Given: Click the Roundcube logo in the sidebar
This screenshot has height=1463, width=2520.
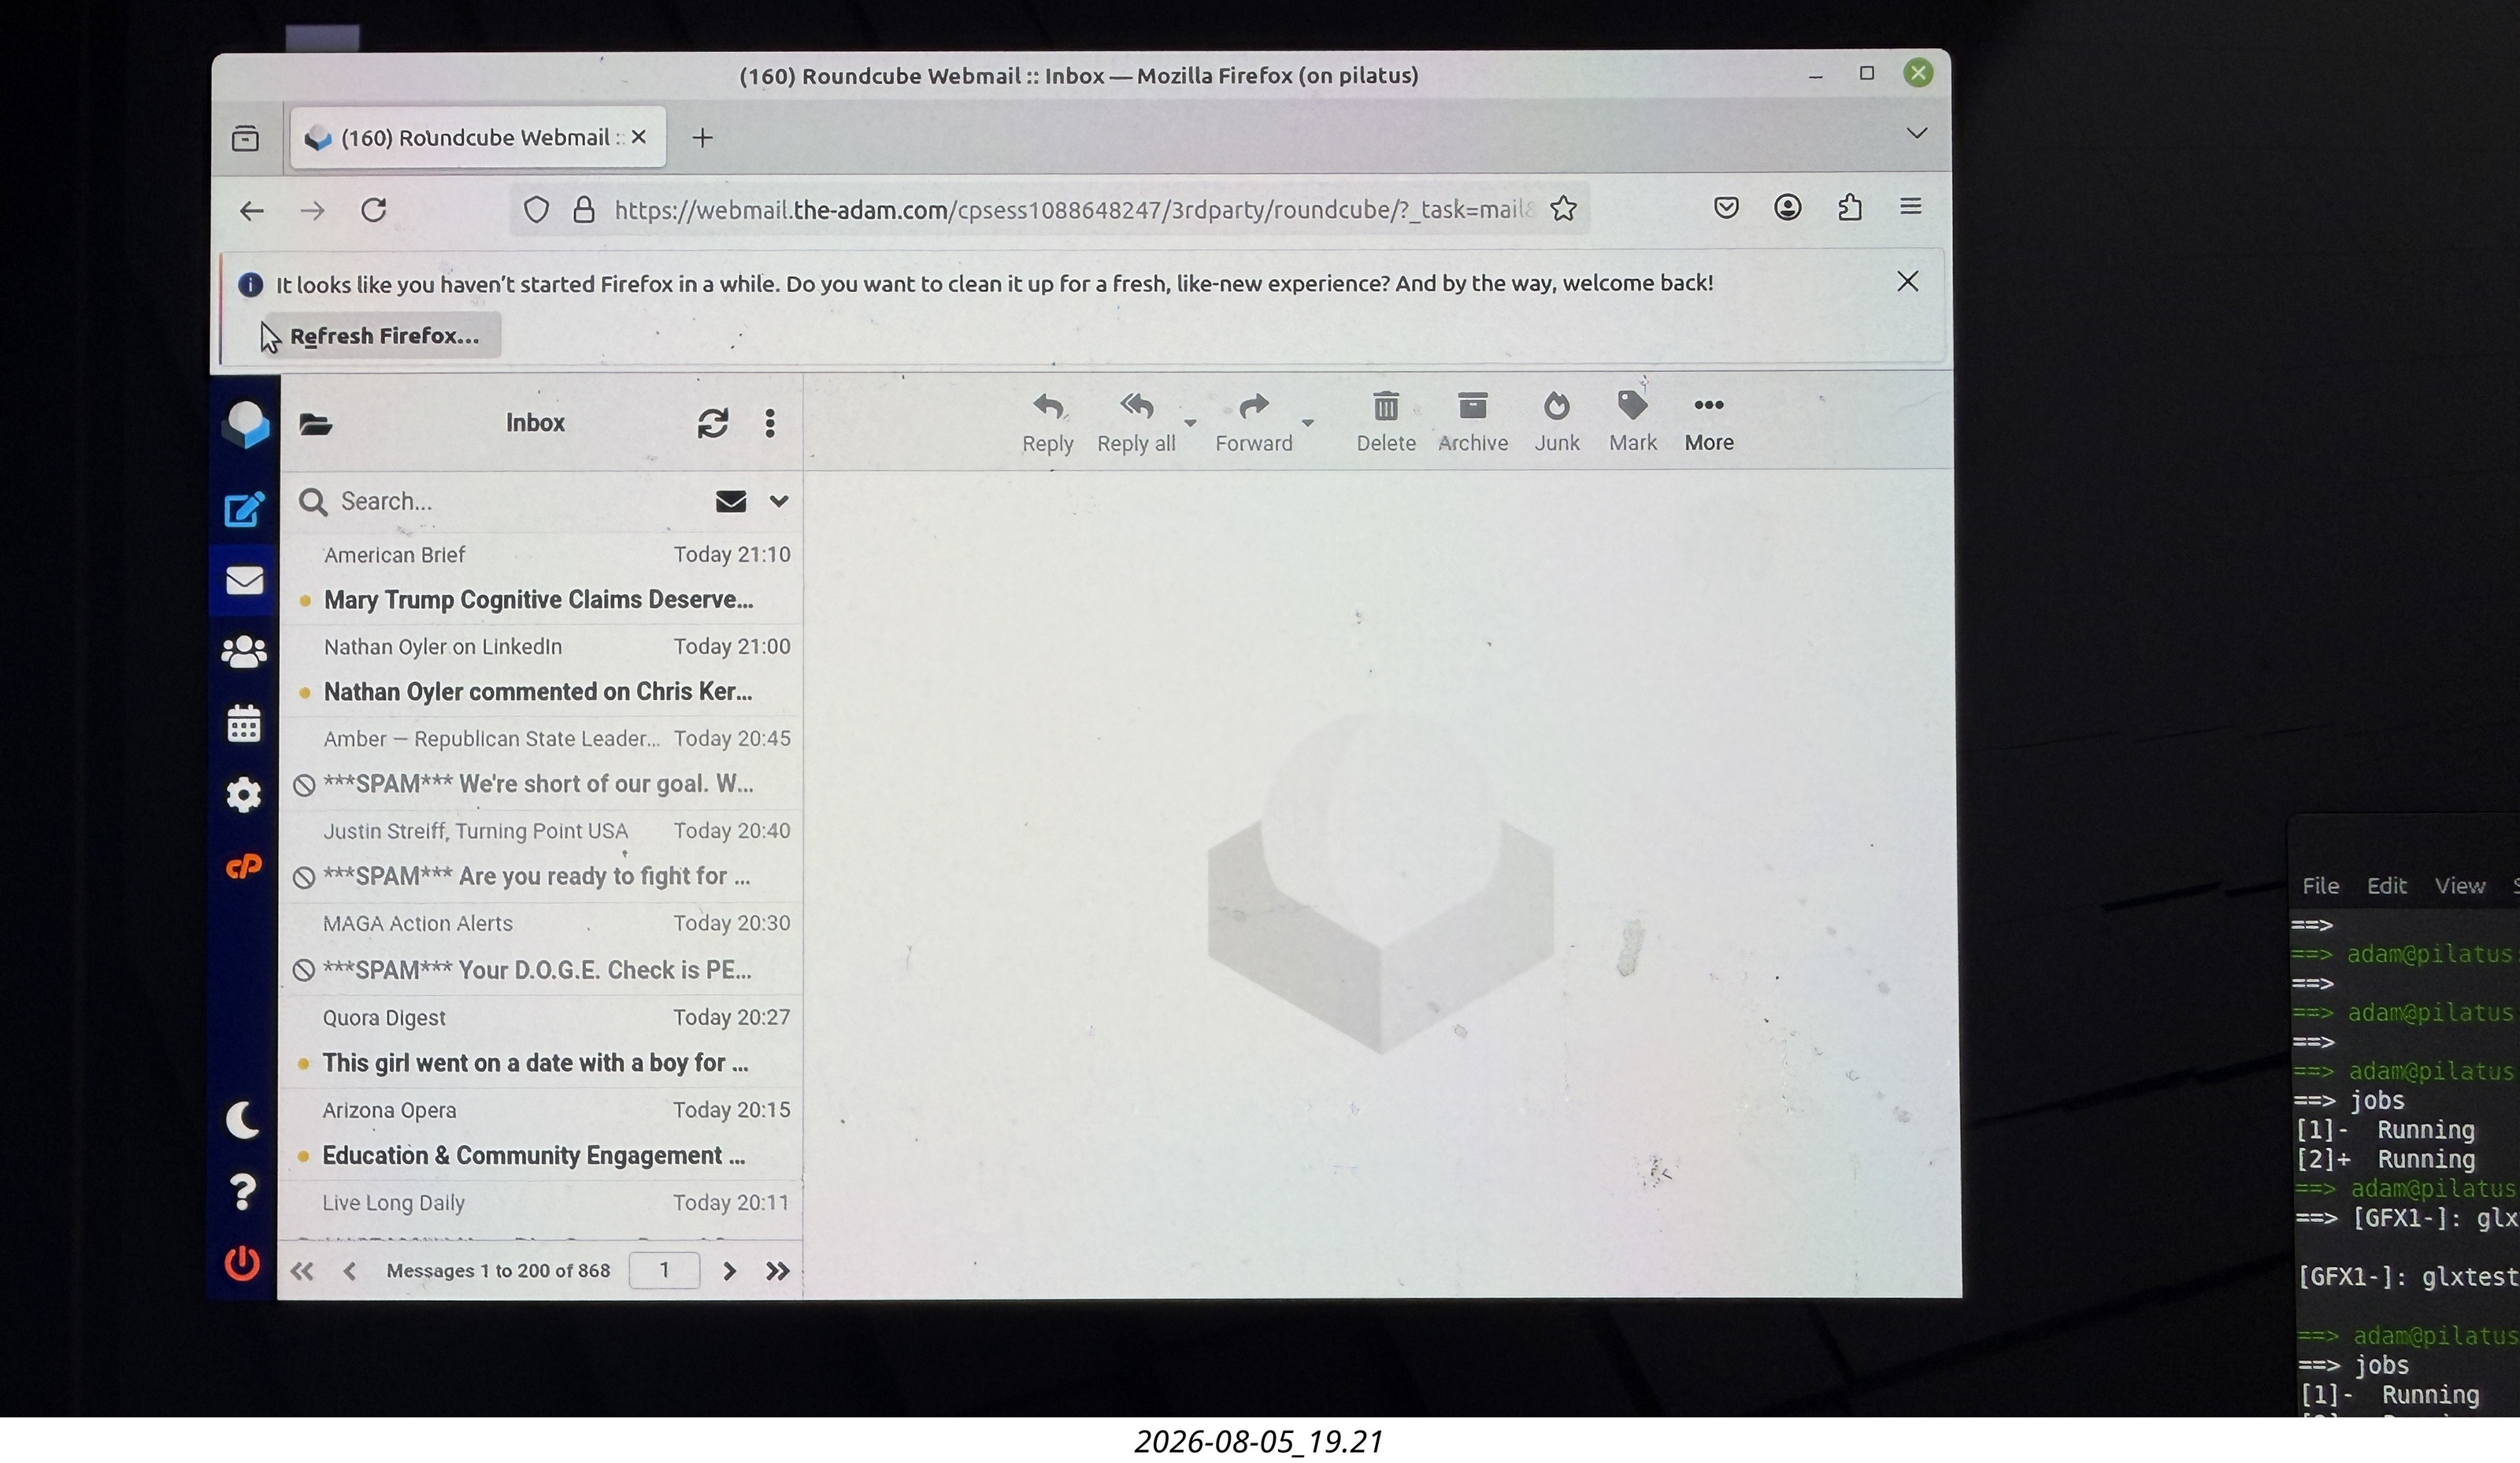Looking at the screenshot, I should [245, 424].
